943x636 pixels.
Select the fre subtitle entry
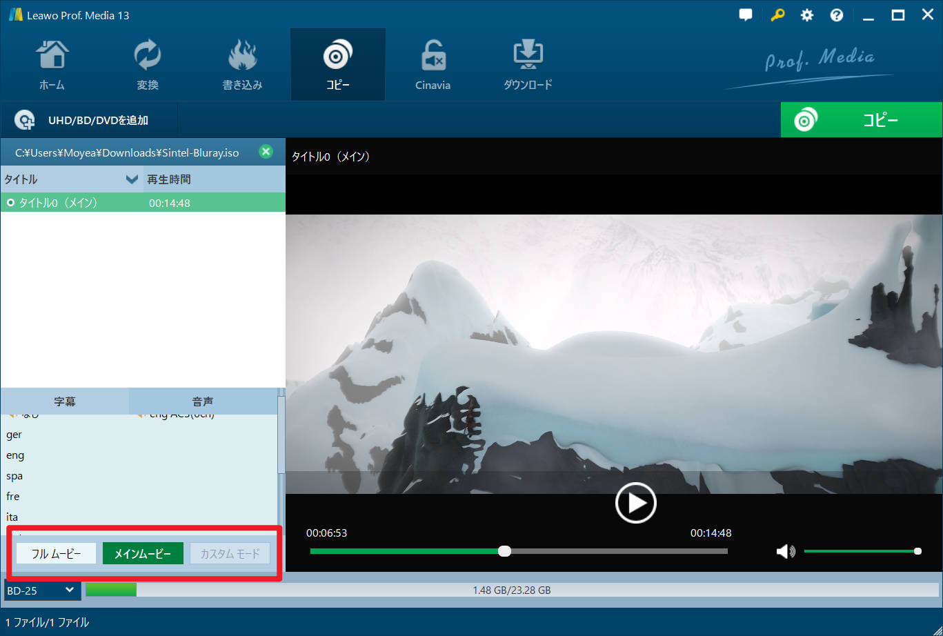(x=13, y=497)
